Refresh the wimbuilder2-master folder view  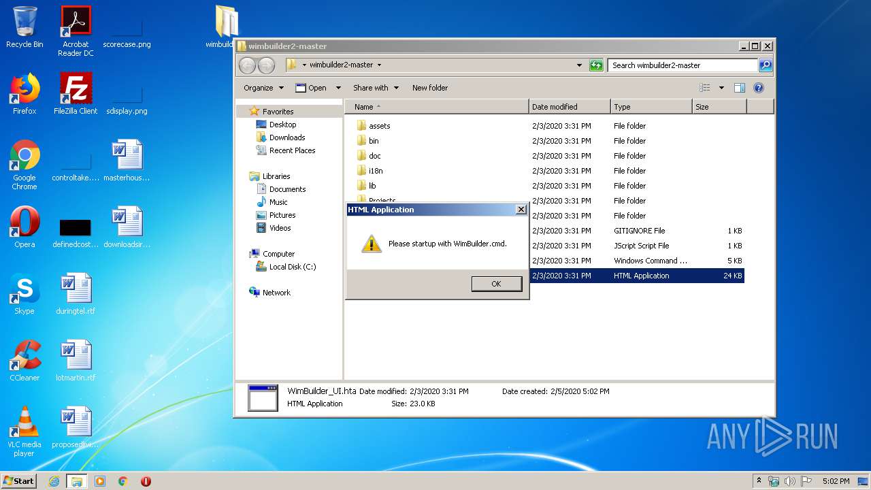click(x=596, y=65)
